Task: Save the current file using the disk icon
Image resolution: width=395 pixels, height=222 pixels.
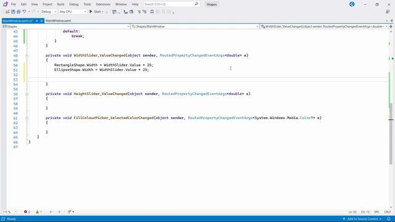Action: [x=13, y=12]
